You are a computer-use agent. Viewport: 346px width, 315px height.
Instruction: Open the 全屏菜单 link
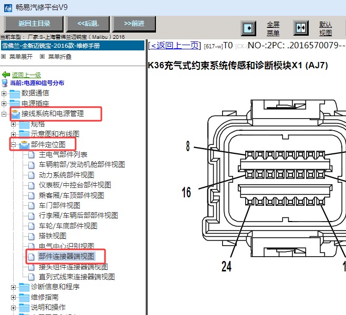(273, 29)
